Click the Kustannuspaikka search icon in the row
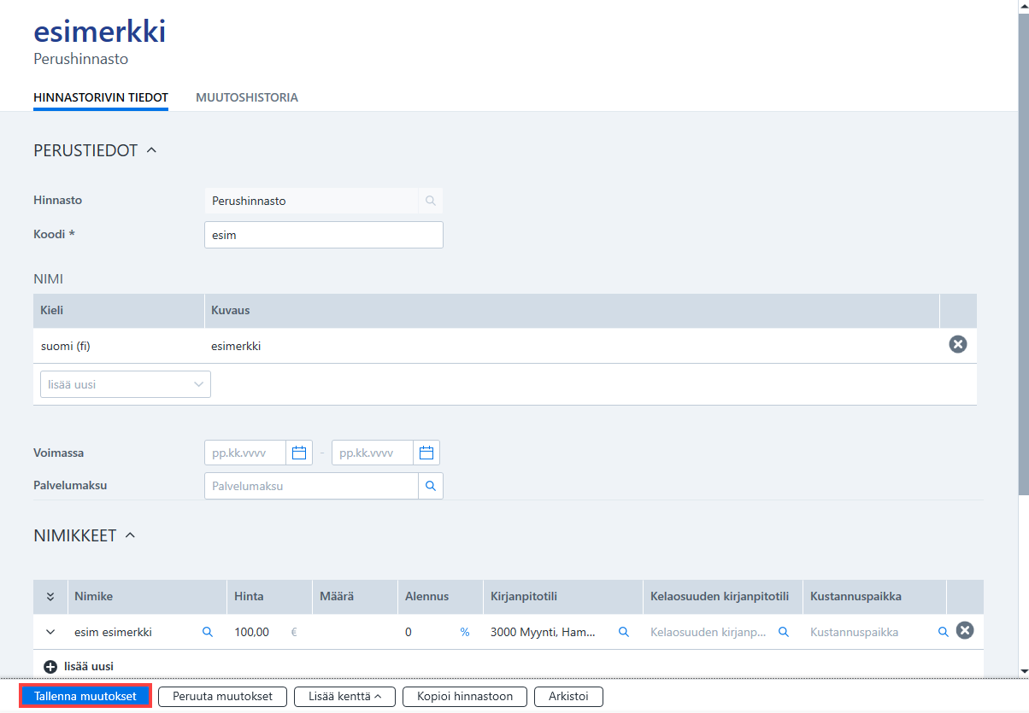The height and width of the screenshot is (713, 1029). point(944,632)
